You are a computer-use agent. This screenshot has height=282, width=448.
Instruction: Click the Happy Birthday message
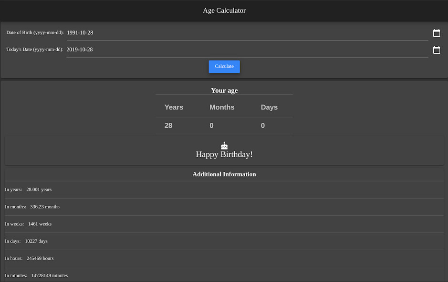pos(224,154)
